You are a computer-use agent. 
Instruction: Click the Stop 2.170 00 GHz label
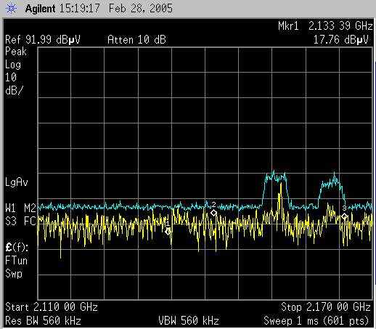coord(326,307)
